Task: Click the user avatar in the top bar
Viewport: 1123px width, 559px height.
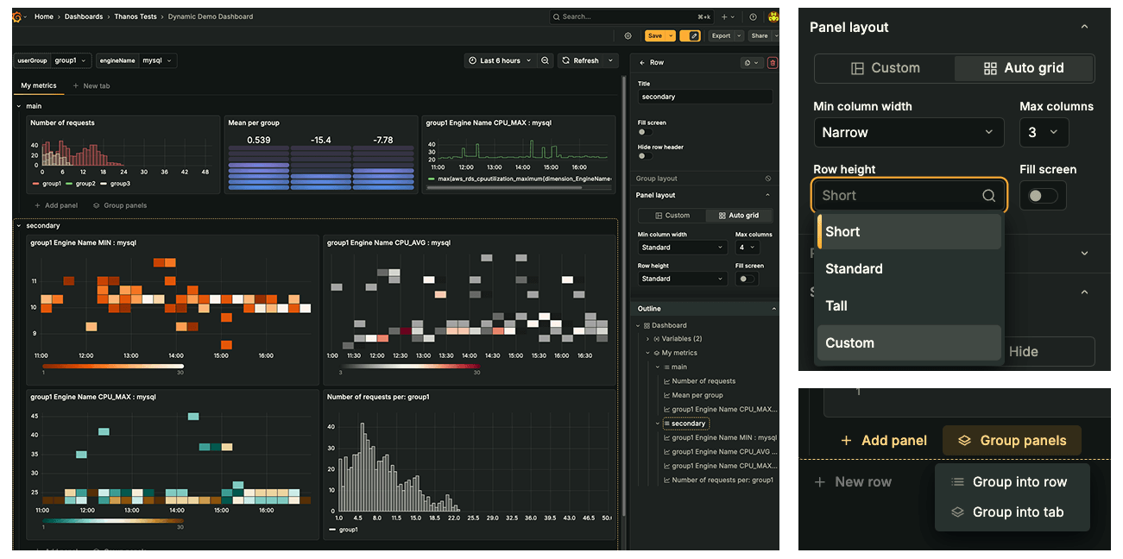Action: [x=773, y=16]
